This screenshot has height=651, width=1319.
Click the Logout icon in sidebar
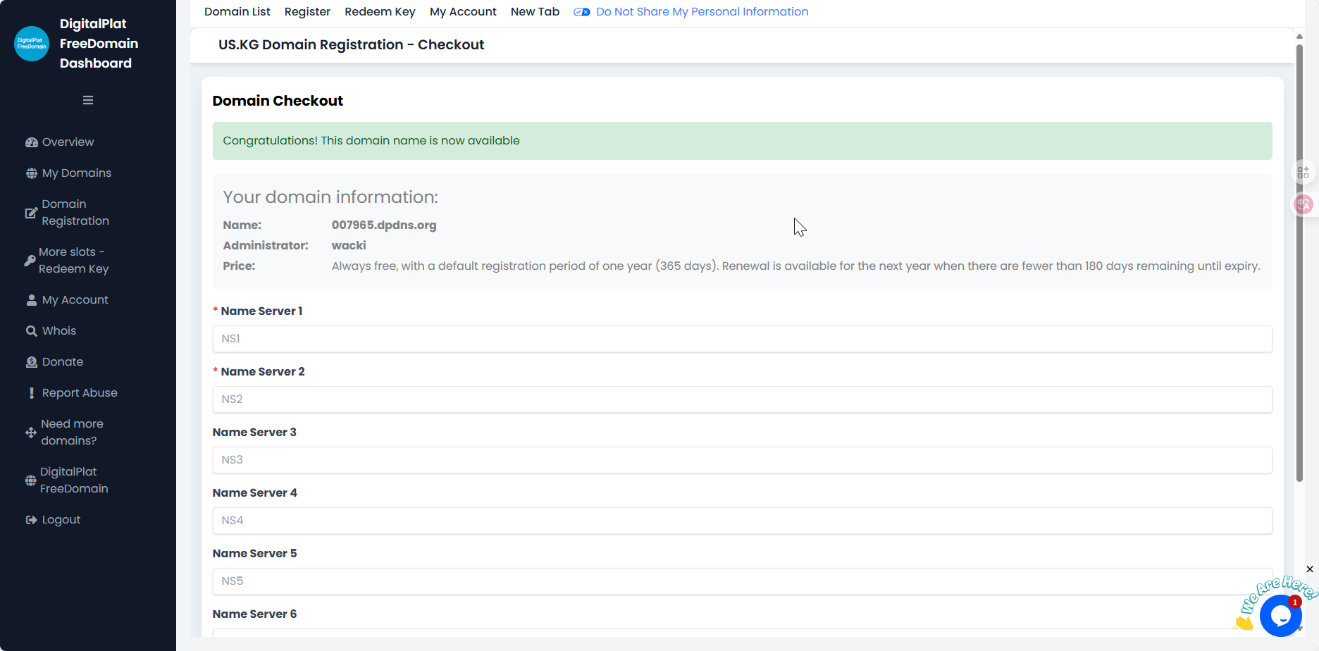click(x=32, y=520)
